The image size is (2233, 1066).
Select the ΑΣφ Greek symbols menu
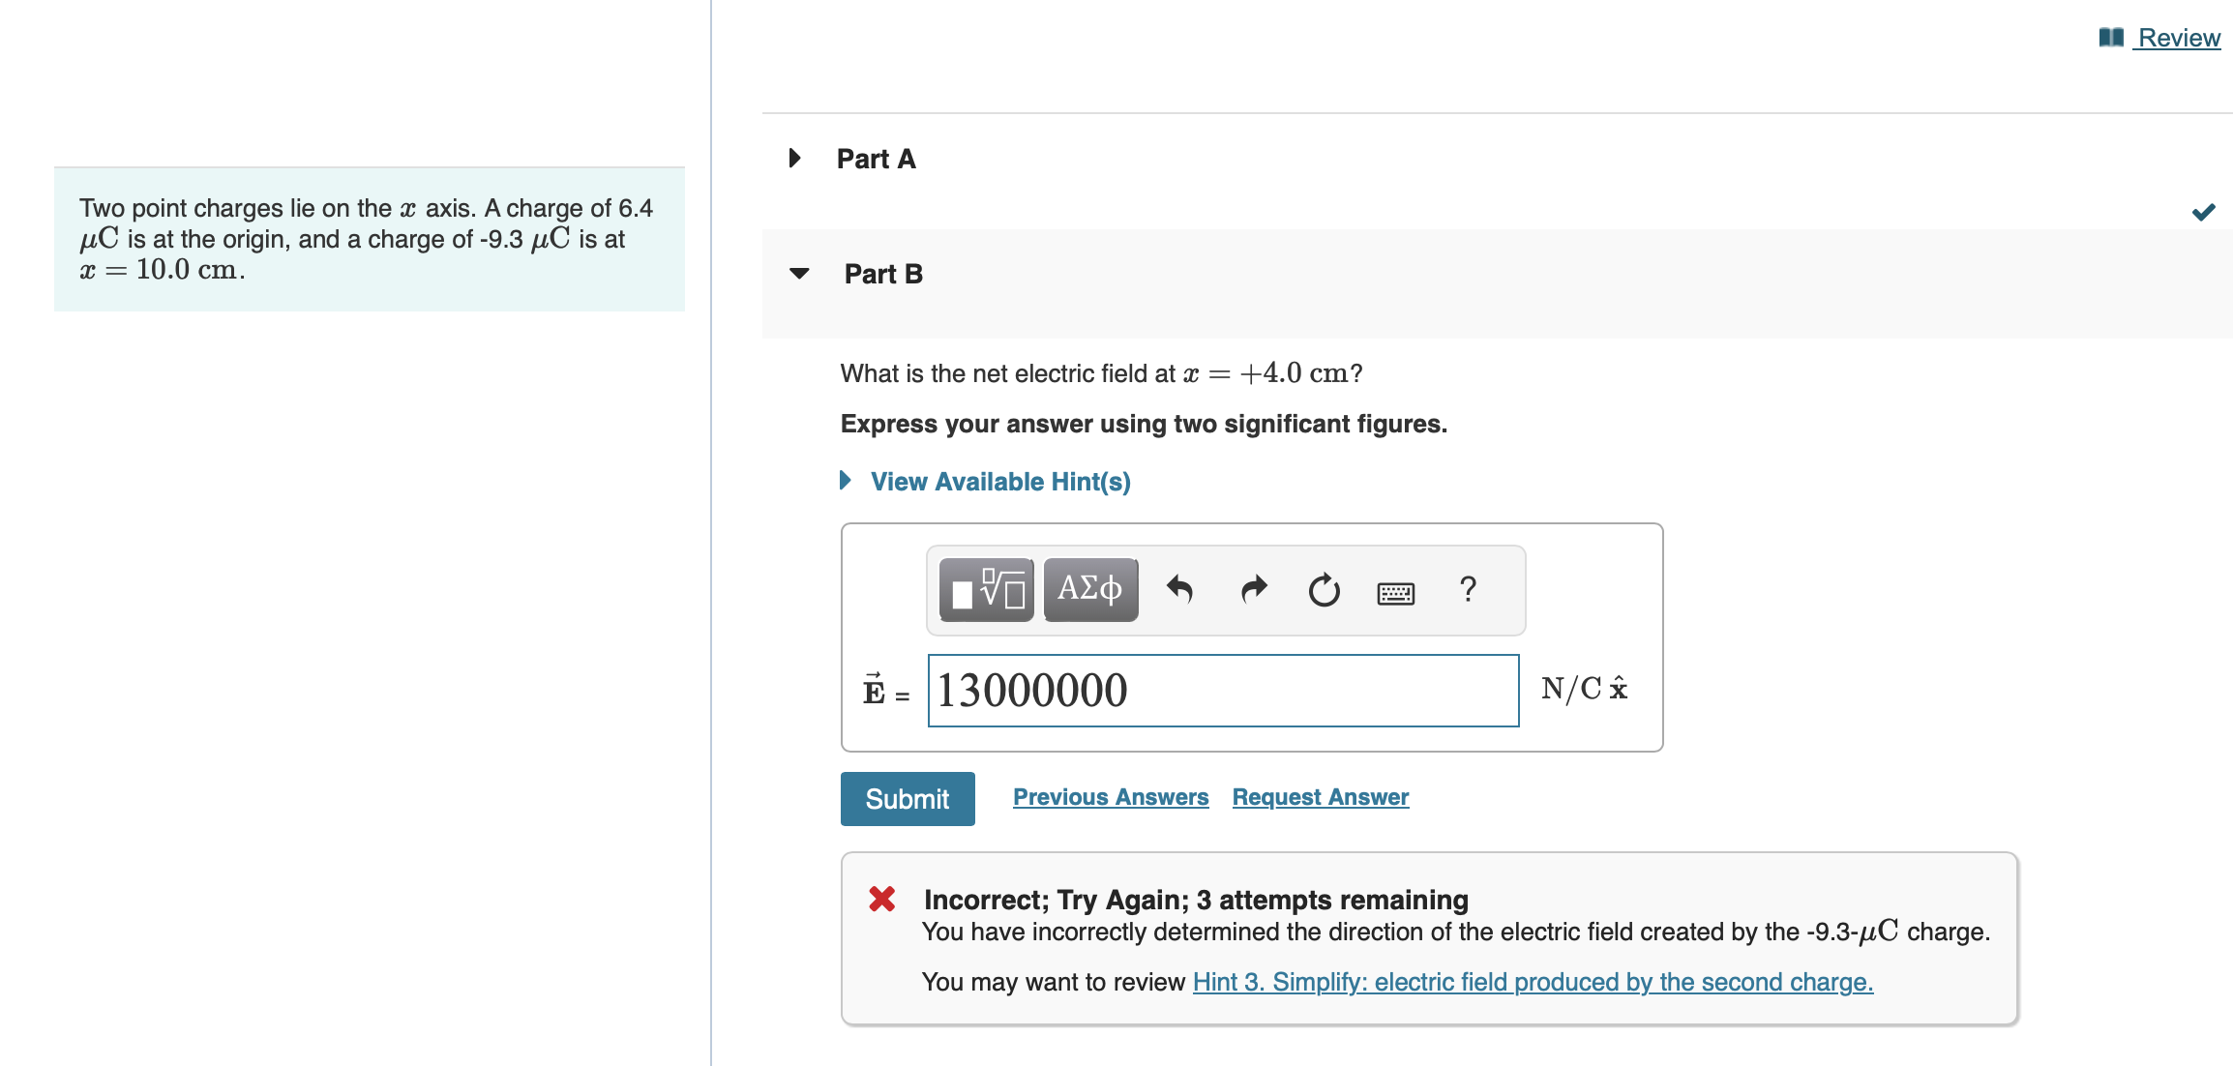[1089, 589]
